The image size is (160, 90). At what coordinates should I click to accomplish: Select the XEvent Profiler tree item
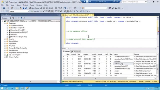pyautogui.click(x=13, y=57)
